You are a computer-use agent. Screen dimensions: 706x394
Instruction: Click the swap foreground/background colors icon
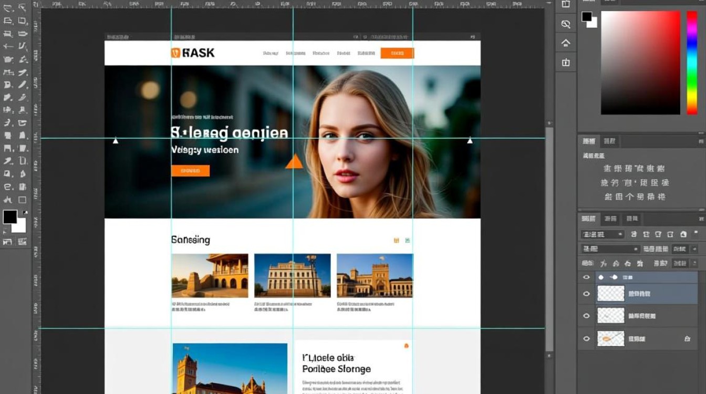25,212
